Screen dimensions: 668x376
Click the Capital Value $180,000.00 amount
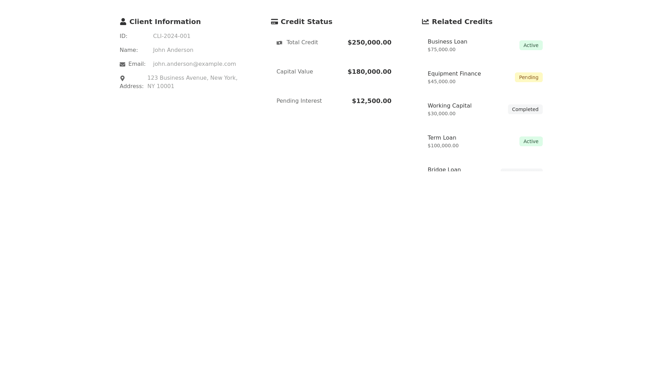[x=369, y=72]
